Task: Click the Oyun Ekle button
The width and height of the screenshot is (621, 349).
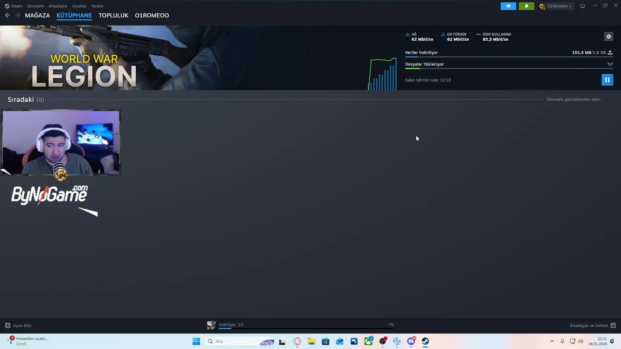Action: [x=18, y=326]
